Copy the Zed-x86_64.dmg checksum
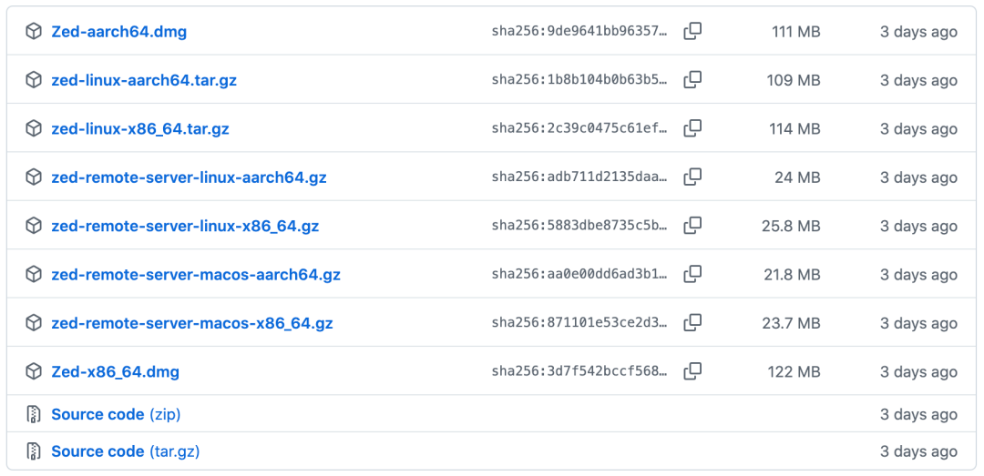The image size is (984, 476). pyautogui.click(x=692, y=371)
